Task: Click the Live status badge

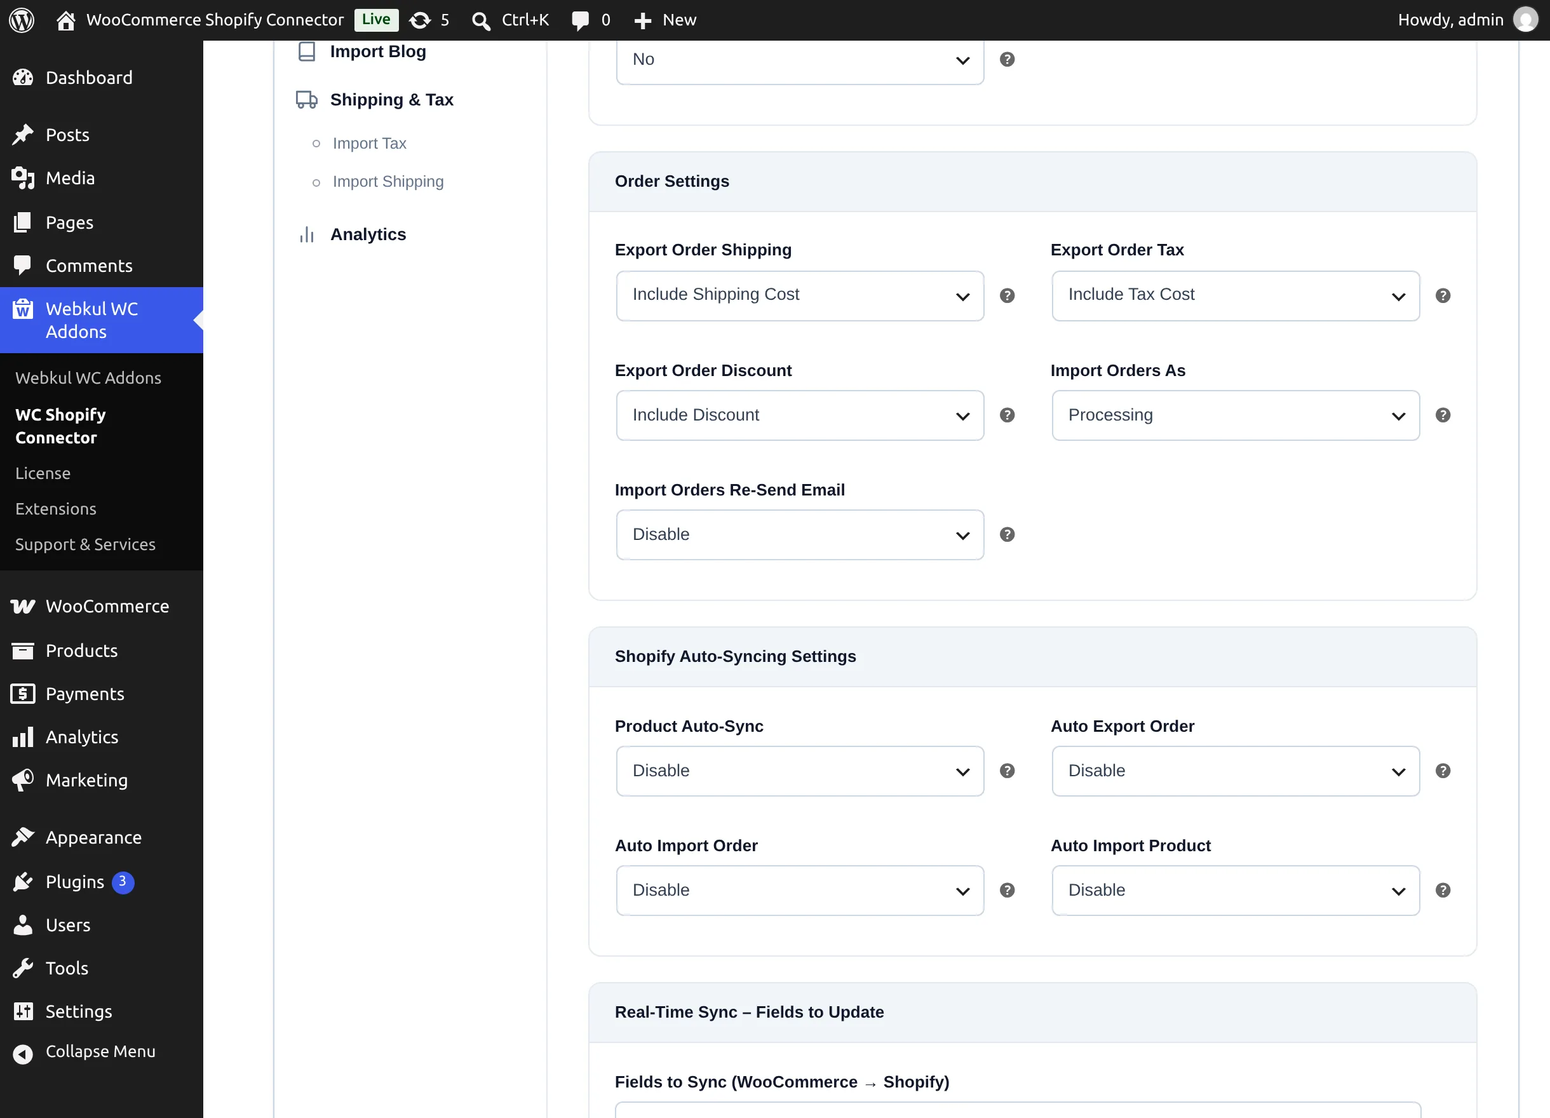Action: tap(376, 20)
